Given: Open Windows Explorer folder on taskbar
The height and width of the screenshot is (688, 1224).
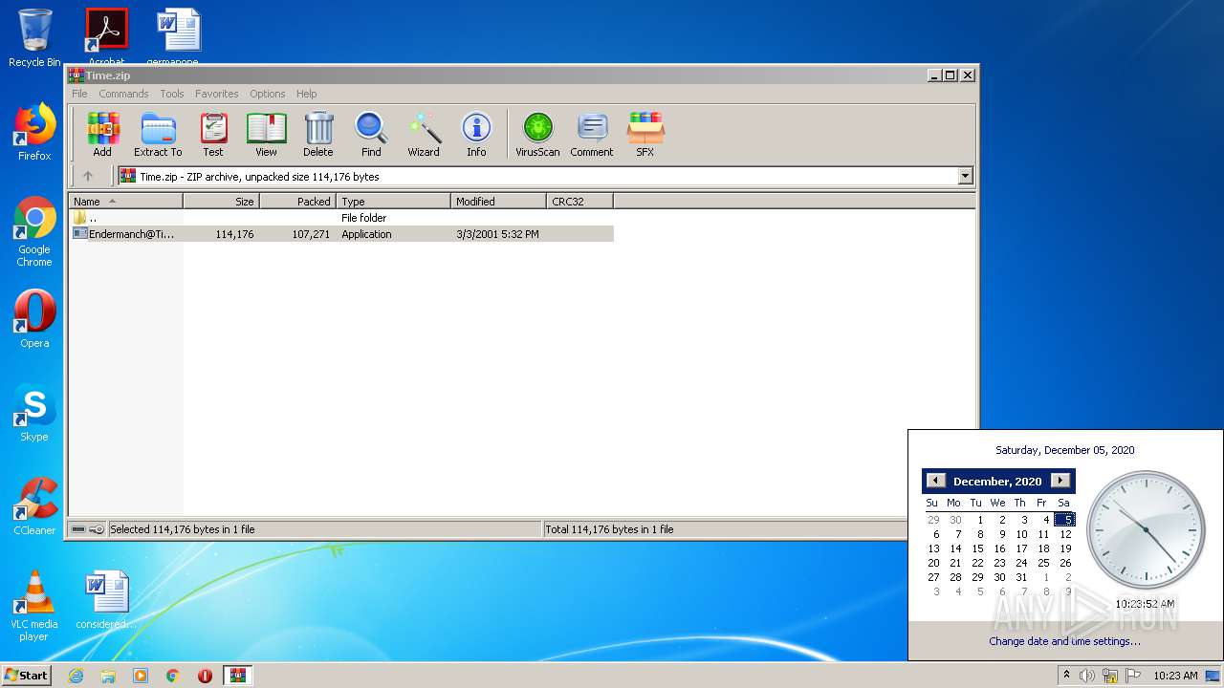Looking at the screenshot, I should pos(108,676).
